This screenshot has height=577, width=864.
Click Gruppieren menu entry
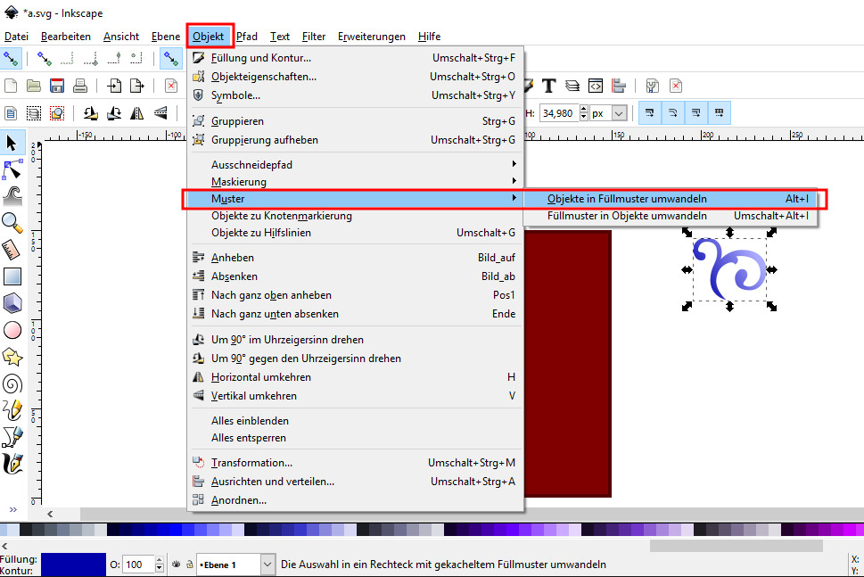pyautogui.click(x=356, y=121)
